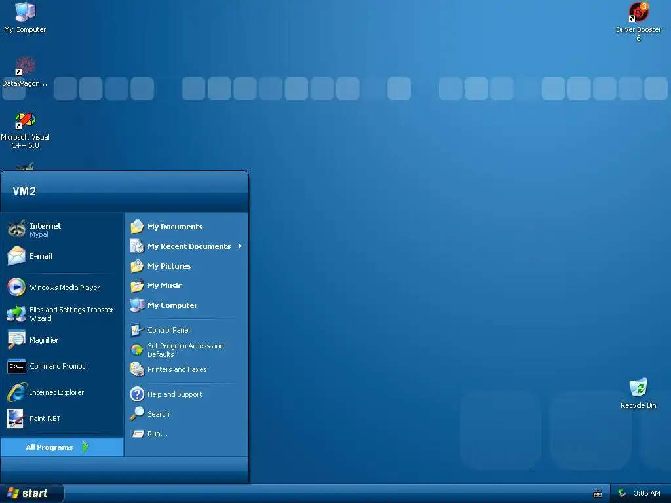Viewport: 671px width, 503px height.
Task: Click the Recycle Bin label on desktop
Action: coord(638,405)
